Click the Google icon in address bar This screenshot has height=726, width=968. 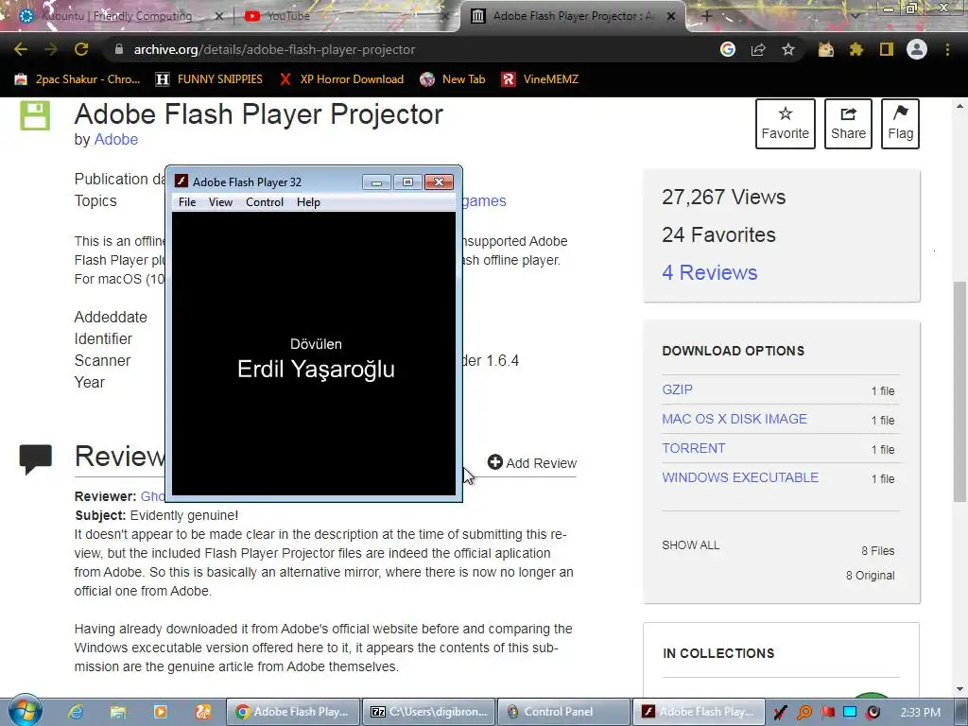pos(728,49)
